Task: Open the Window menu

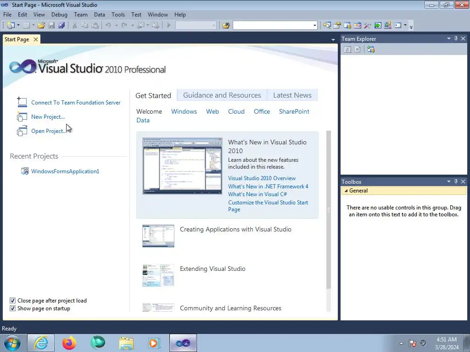Action: (158, 14)
